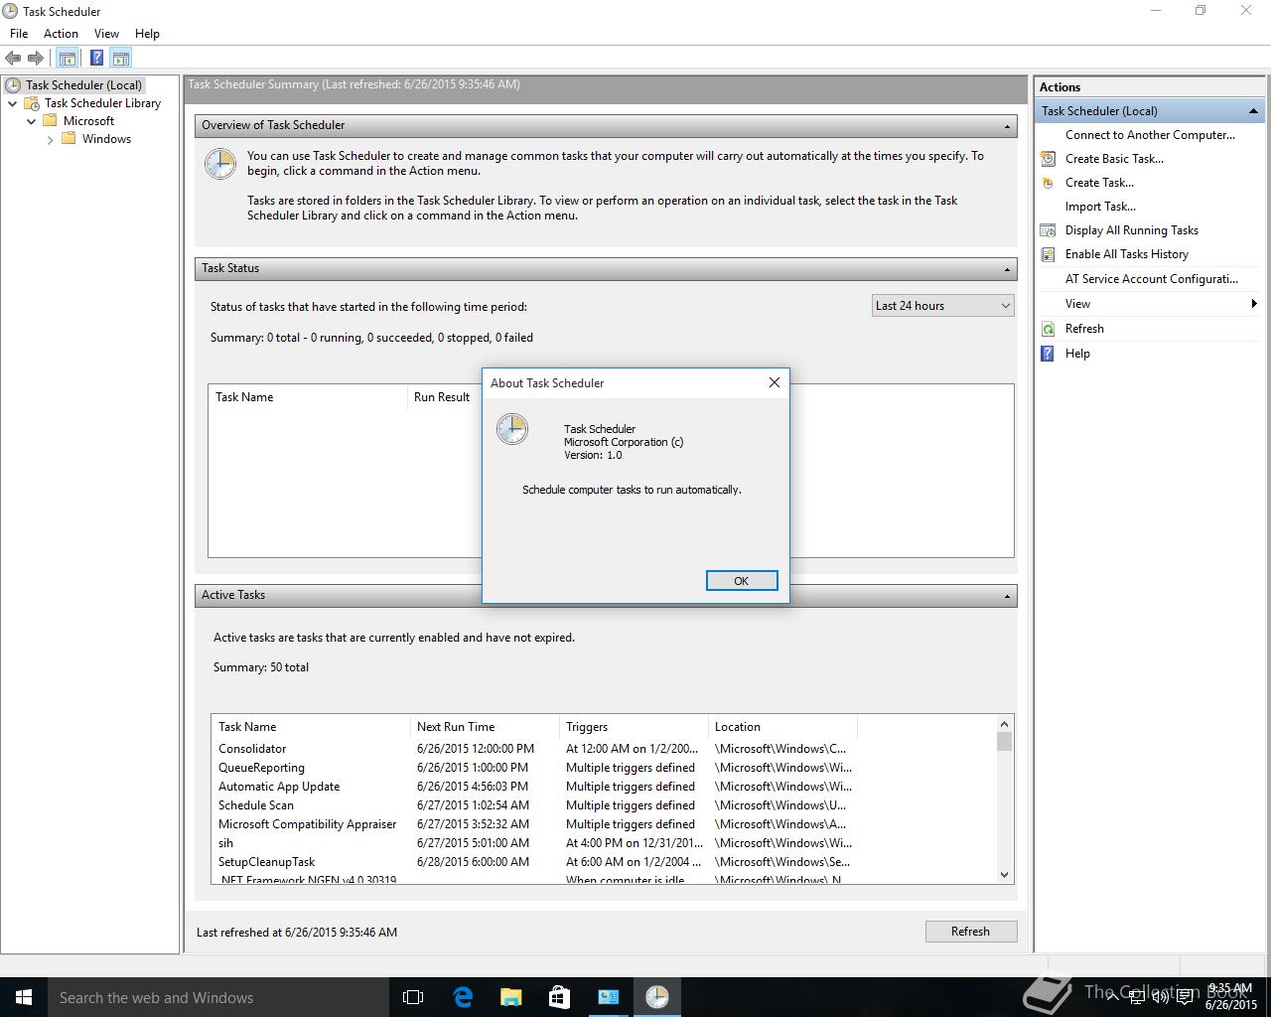Toggle the Show/Hide Console Tree toolbar icon
Image resolution: width=1271 pixels, height=1017 pixels.
point(68,59)
